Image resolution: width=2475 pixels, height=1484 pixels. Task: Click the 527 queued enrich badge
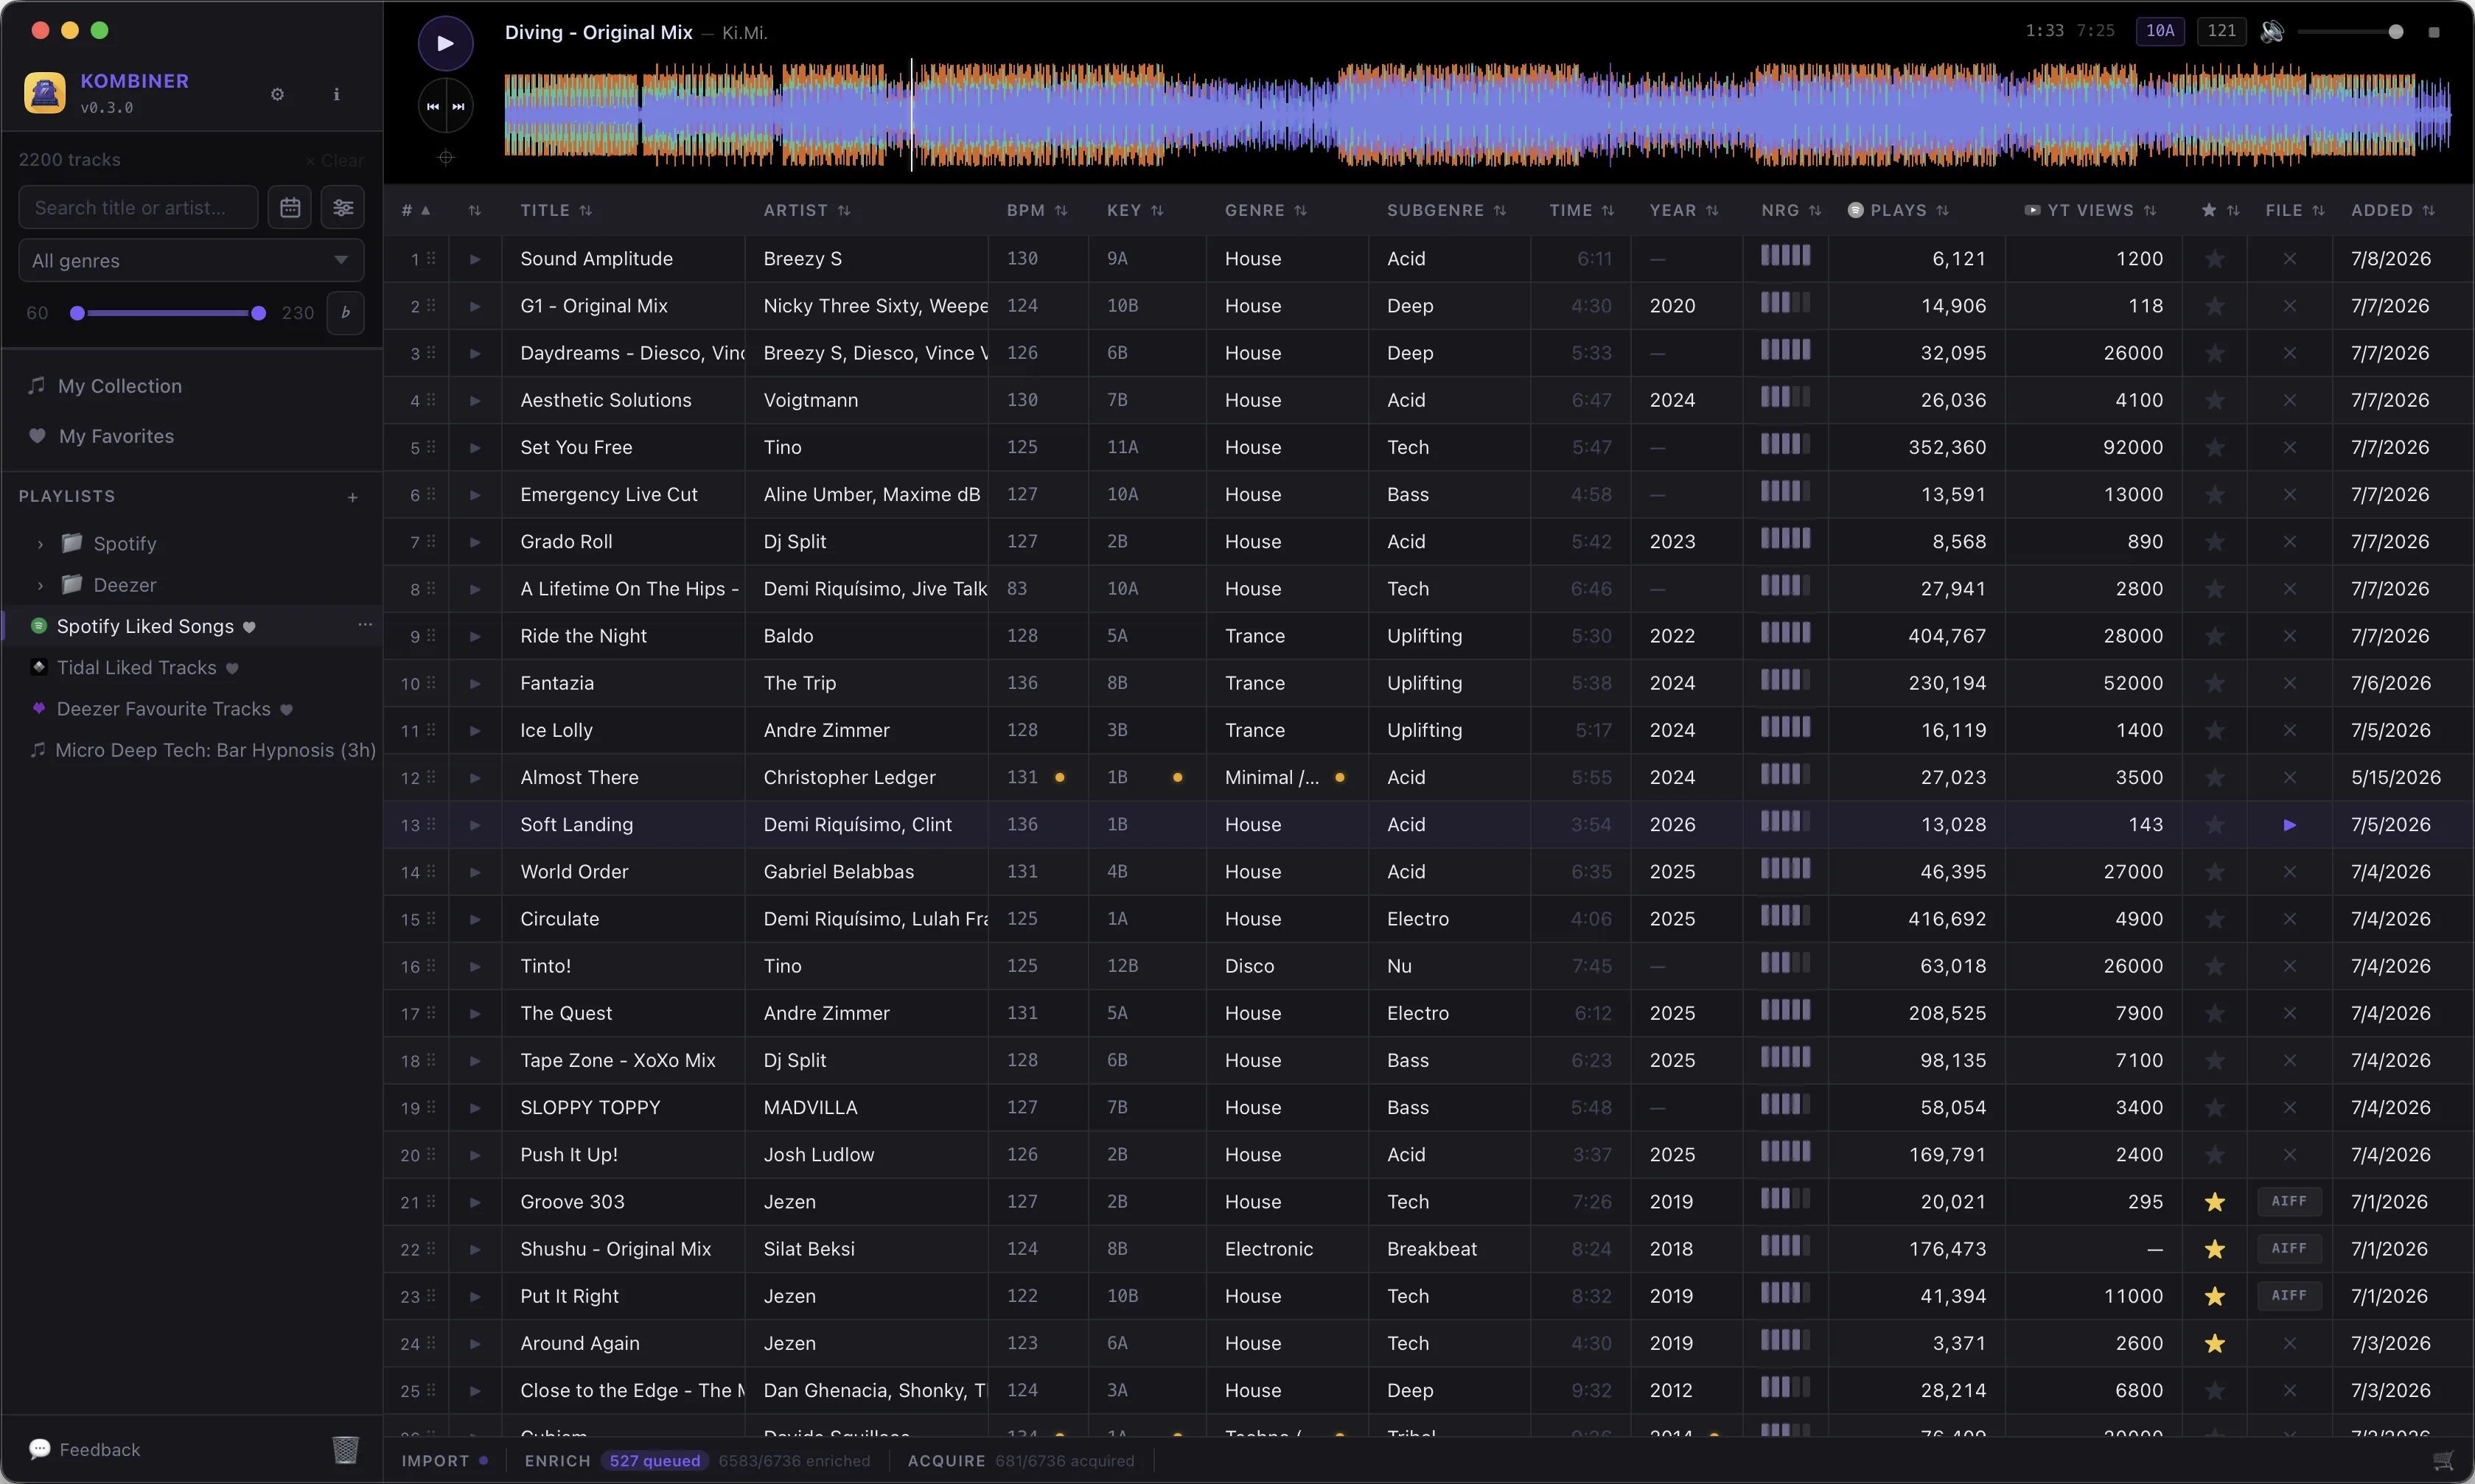pos(655,1461)
